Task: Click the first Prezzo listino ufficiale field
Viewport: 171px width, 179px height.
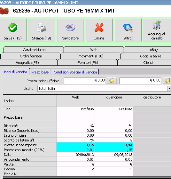Action: [x=84, y=81]
